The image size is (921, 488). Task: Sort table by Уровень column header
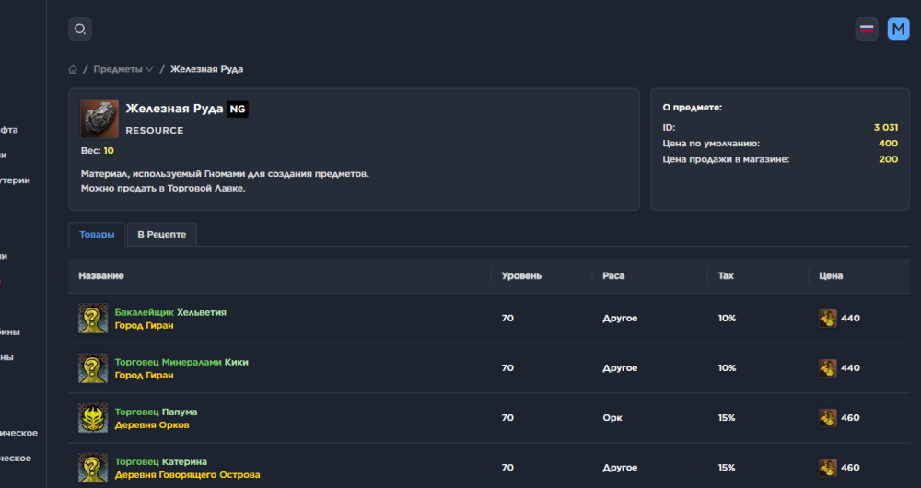[521, 276]
